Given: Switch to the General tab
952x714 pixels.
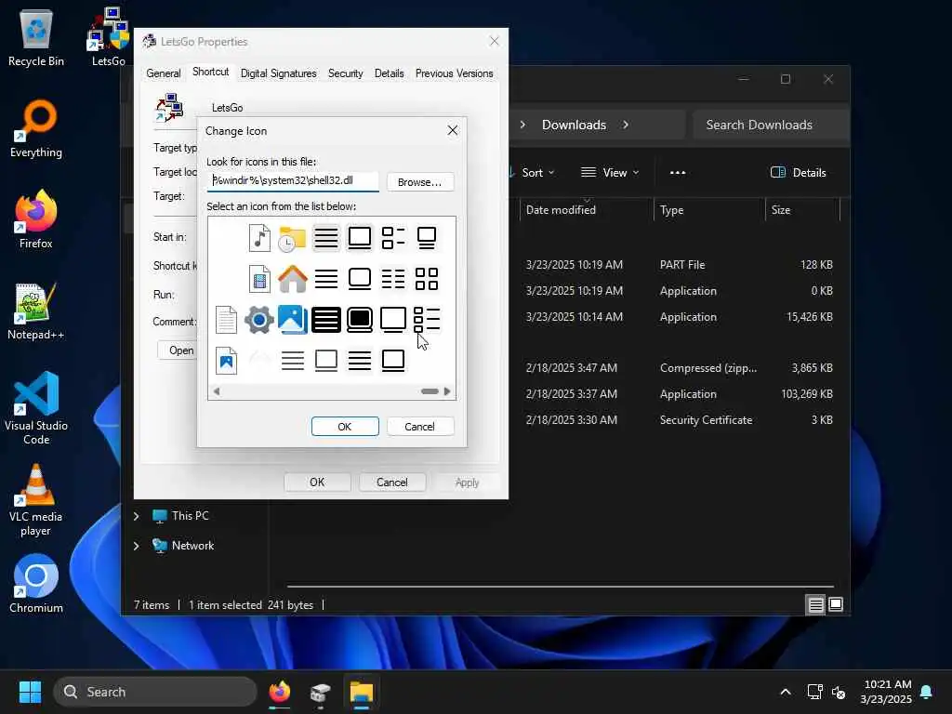Looking at the screenshot, I should pyautogui.click(x=164, y=73).
